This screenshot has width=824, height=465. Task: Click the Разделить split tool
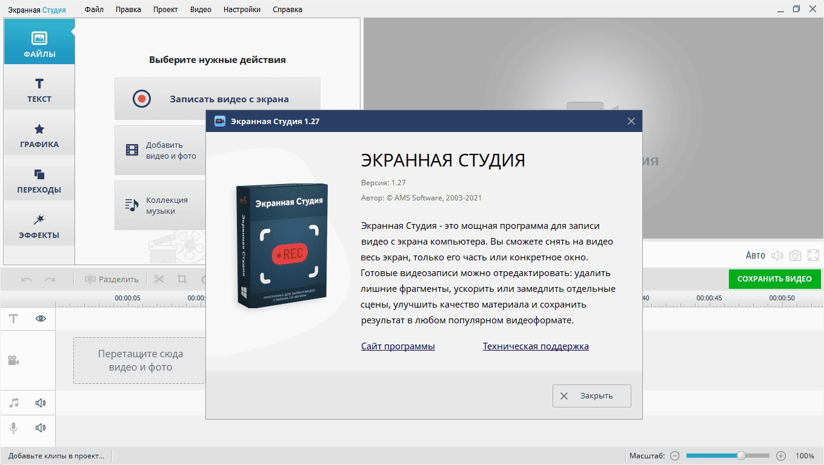[x=111, y=279]
